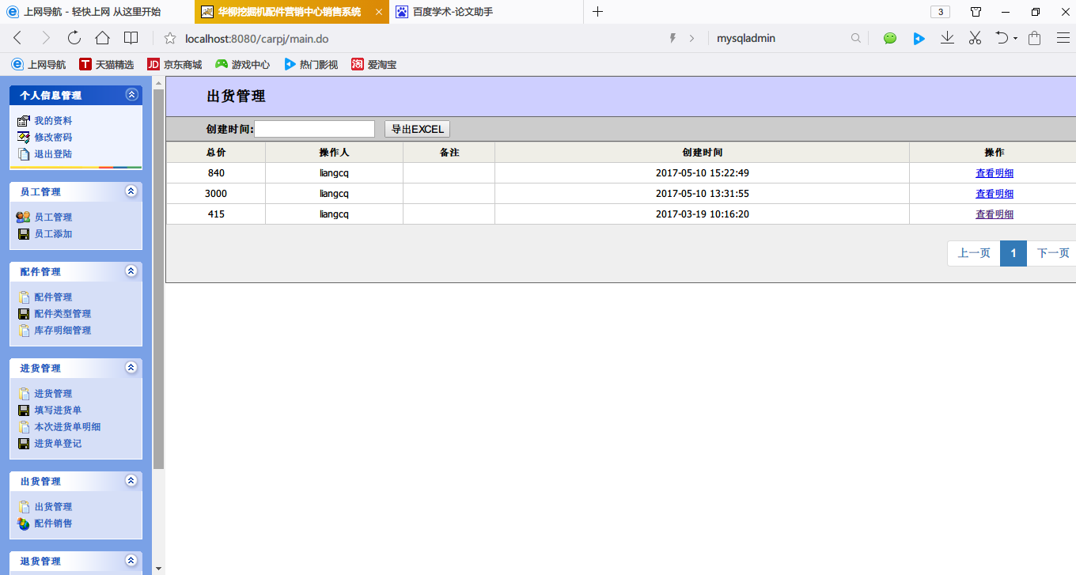Open 游戏中心 bookmark
This screenshot has width=1076, height=575.
pyautogui.click(x=243, y=65)
